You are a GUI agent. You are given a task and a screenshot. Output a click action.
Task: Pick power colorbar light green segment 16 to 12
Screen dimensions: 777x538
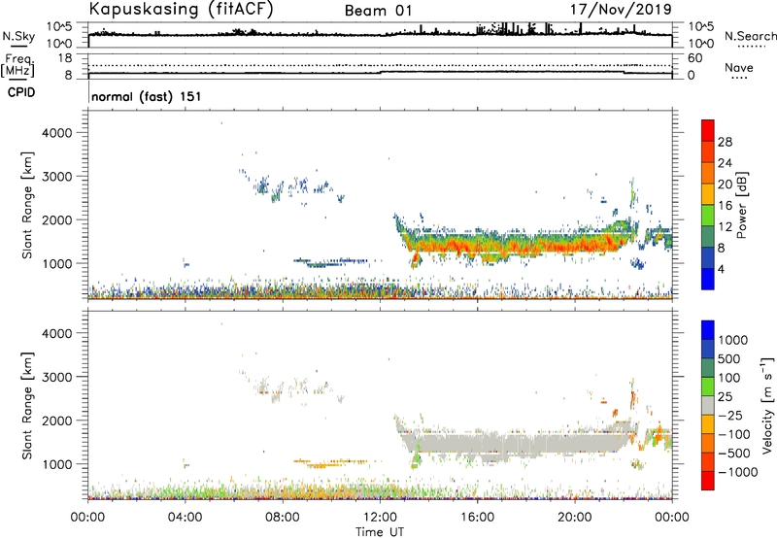(x=708, y=216)
